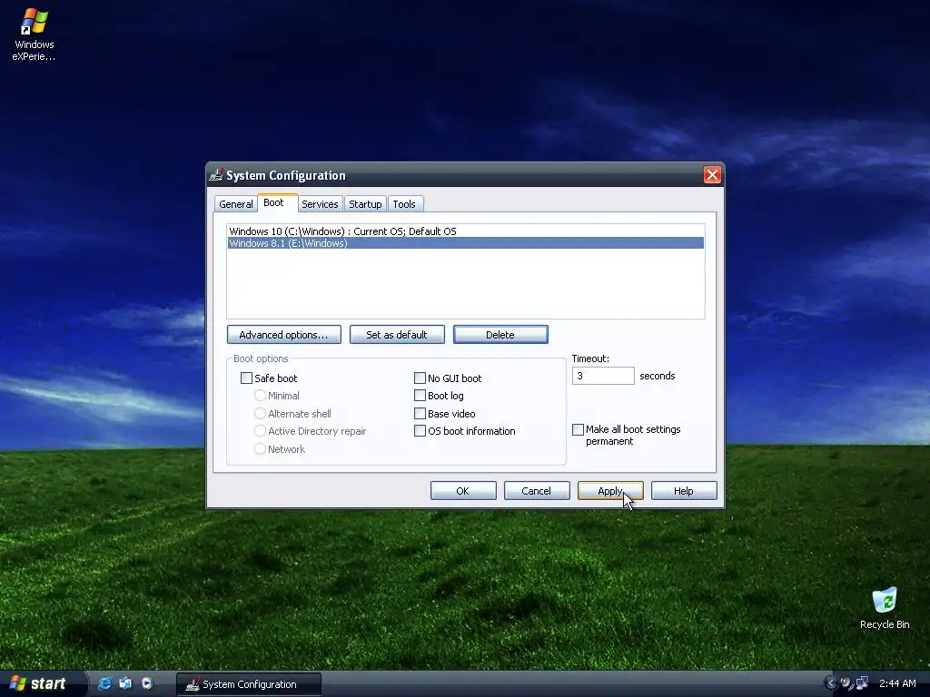Go to the Startup tab
This screenshot has height=697, width=930.
coord(365,204)
